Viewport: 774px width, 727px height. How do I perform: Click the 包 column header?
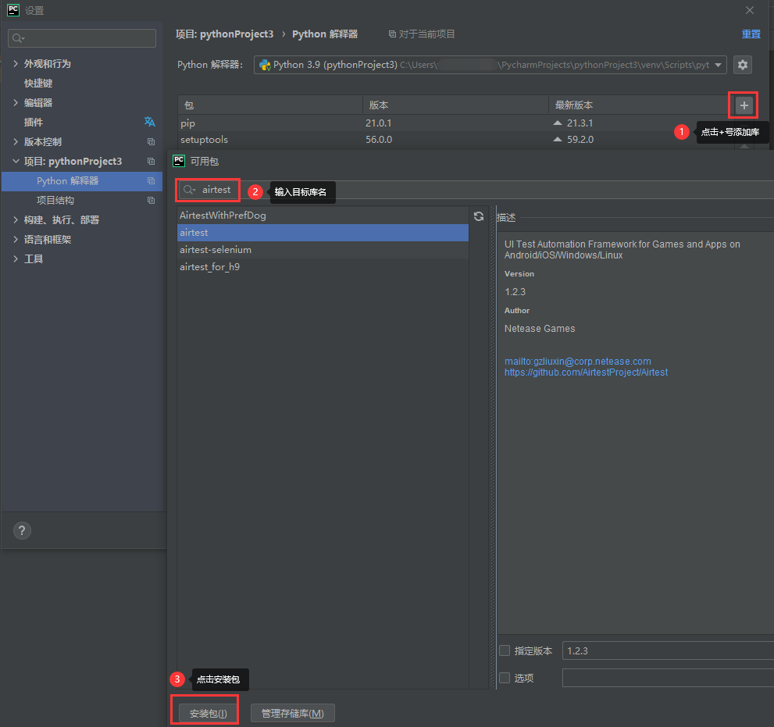click(x=270, y=105)
